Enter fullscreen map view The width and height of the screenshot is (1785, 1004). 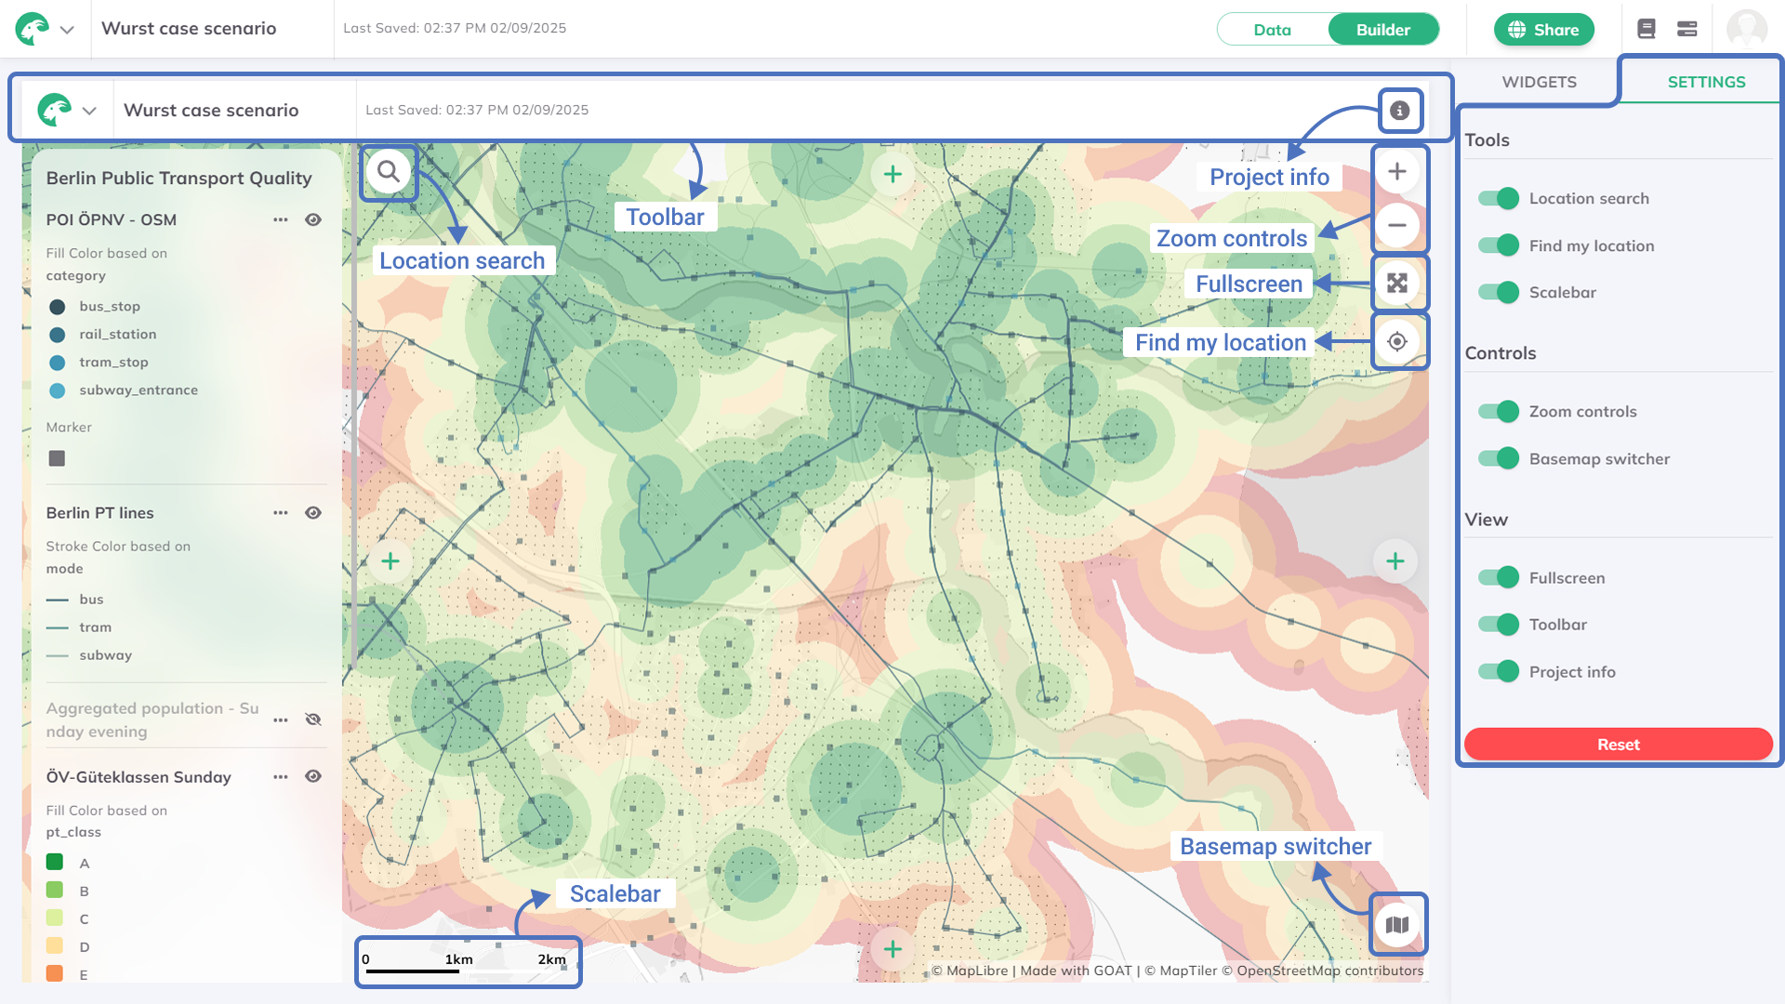click(1396, 284)
